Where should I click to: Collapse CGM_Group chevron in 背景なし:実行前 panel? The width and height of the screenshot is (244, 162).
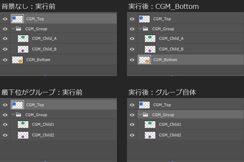[13, 29]
